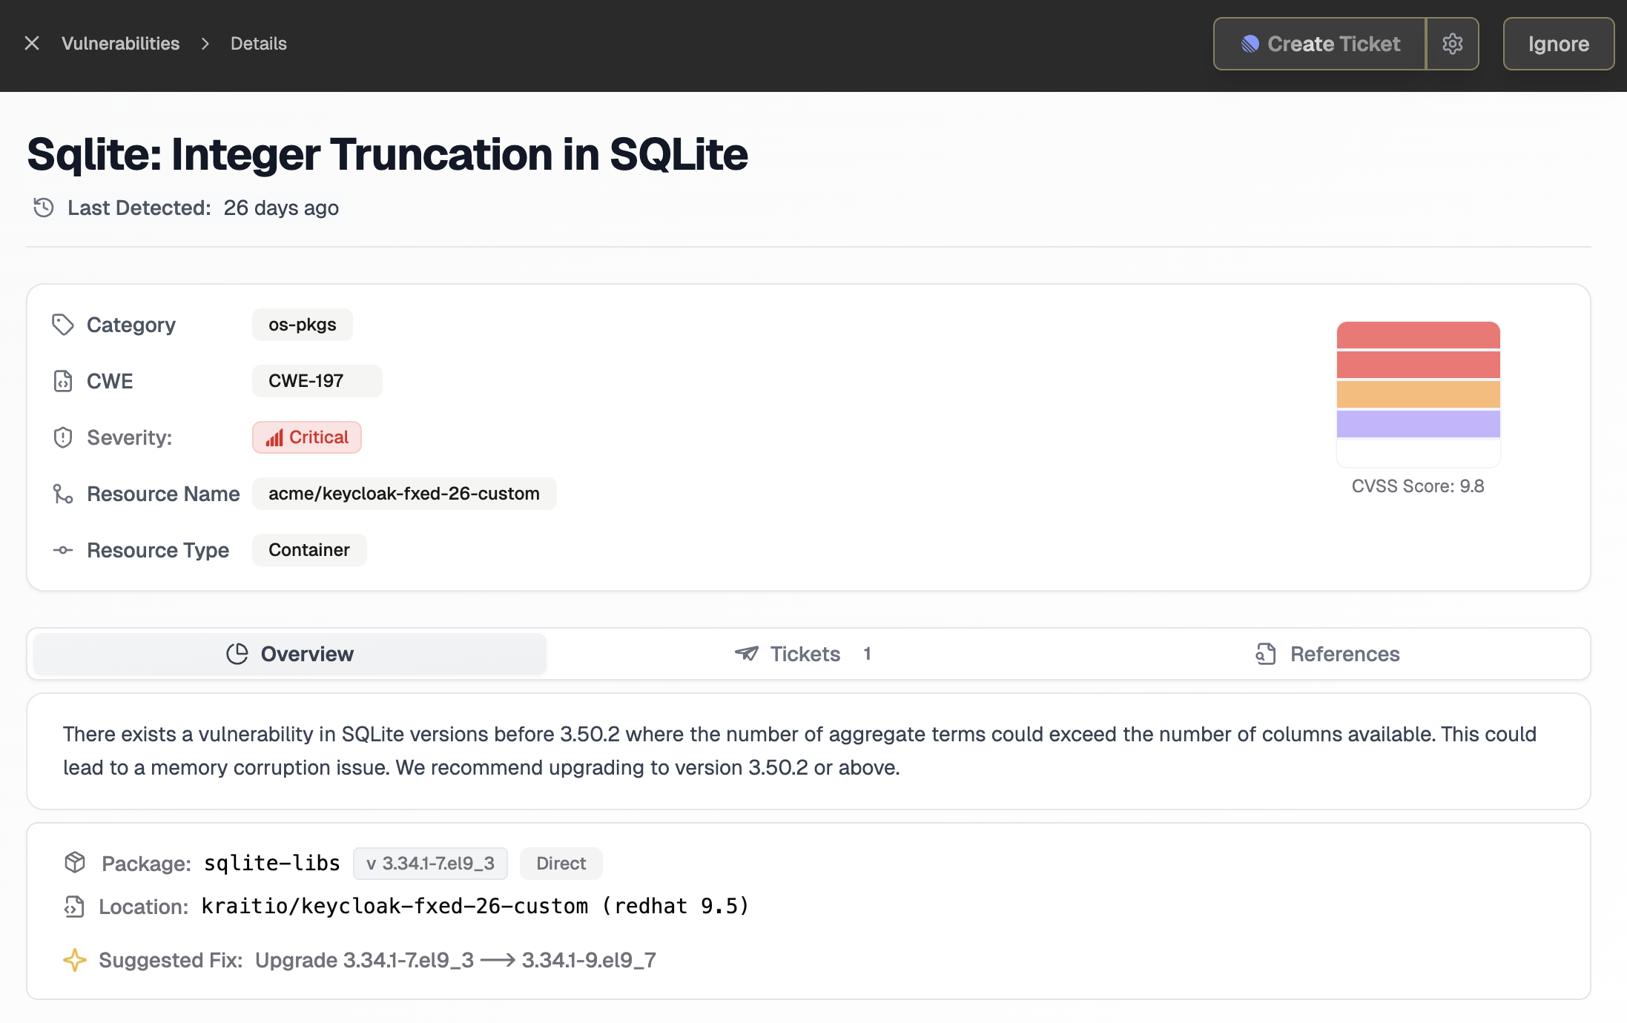Click the Last Detected clock icon
This screenshot has width=1627, height=1023.
click(44, 208)
